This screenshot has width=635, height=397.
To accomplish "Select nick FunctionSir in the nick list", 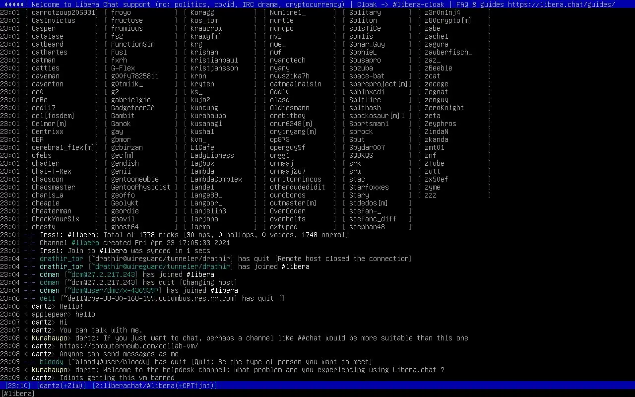I will pyautogui.click(x=133, y=44).
